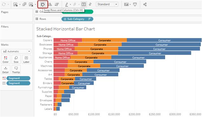This screenshot has width=202, height=117.
Task: Click the Share workbook icon
Action: [145, 4]
